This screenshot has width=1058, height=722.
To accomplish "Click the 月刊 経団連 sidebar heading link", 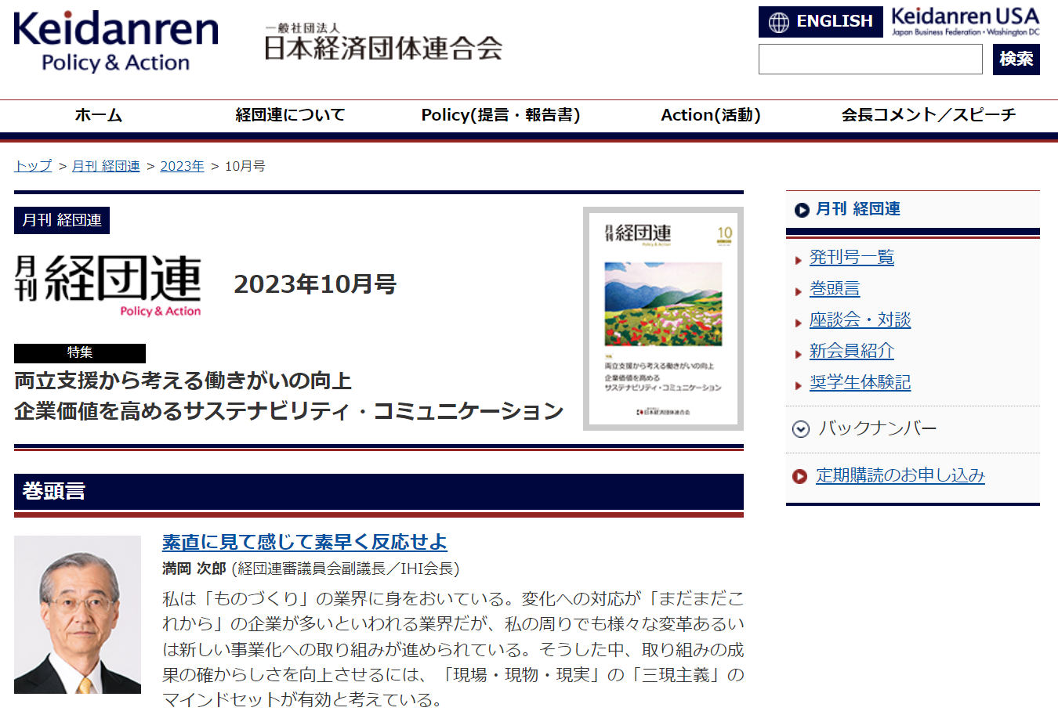I will [857, 209].
